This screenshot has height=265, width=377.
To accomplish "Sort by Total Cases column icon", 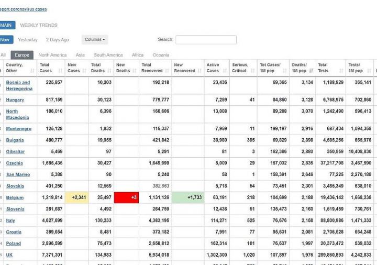I will click(61, 71).
